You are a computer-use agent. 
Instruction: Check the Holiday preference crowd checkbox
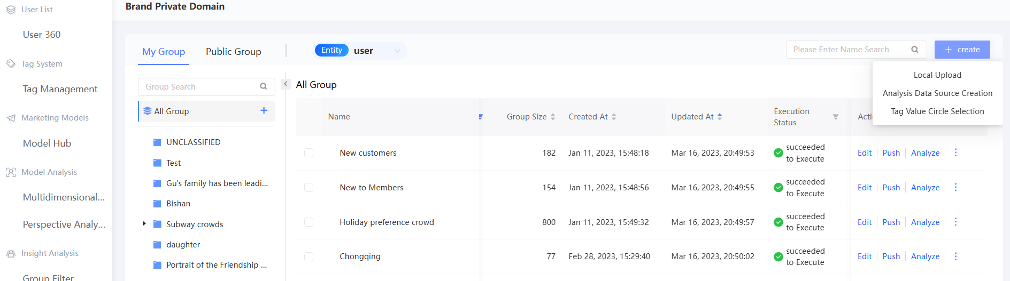(x=309, y=222)
